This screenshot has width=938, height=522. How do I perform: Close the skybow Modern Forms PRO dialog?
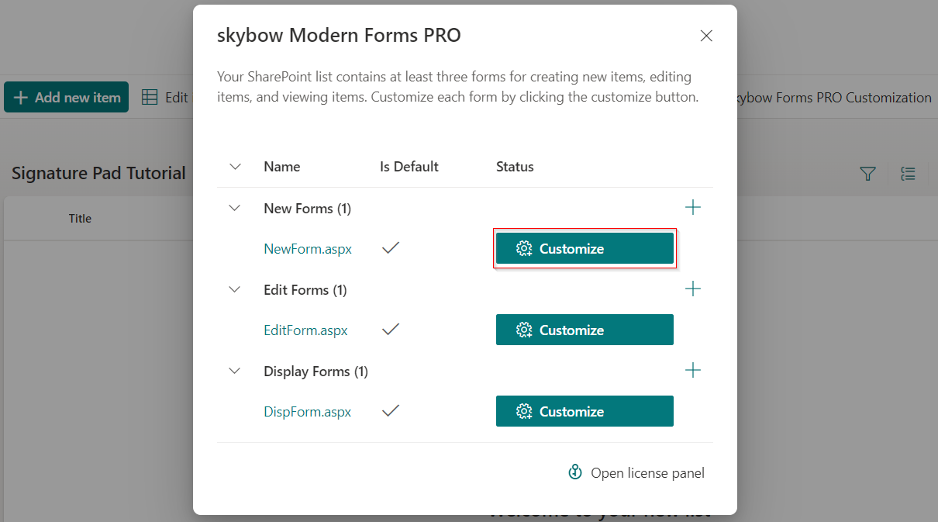[x=706, y=36]
